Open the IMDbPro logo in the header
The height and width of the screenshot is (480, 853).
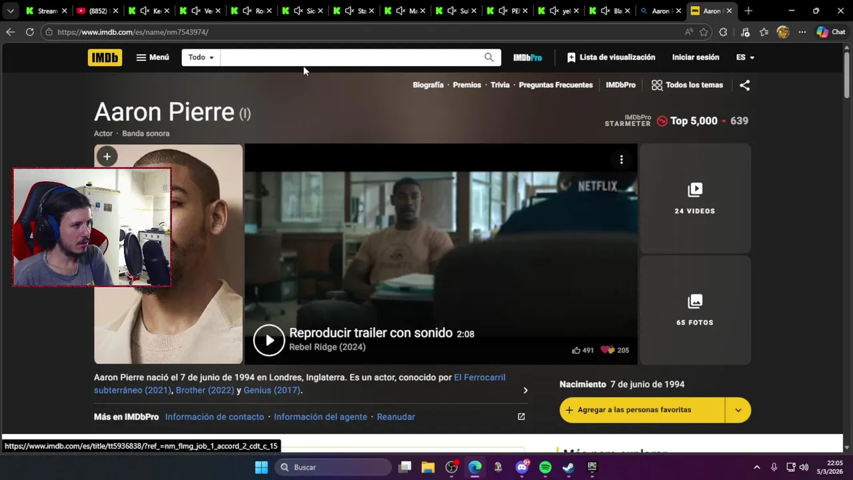pos(527,57)
